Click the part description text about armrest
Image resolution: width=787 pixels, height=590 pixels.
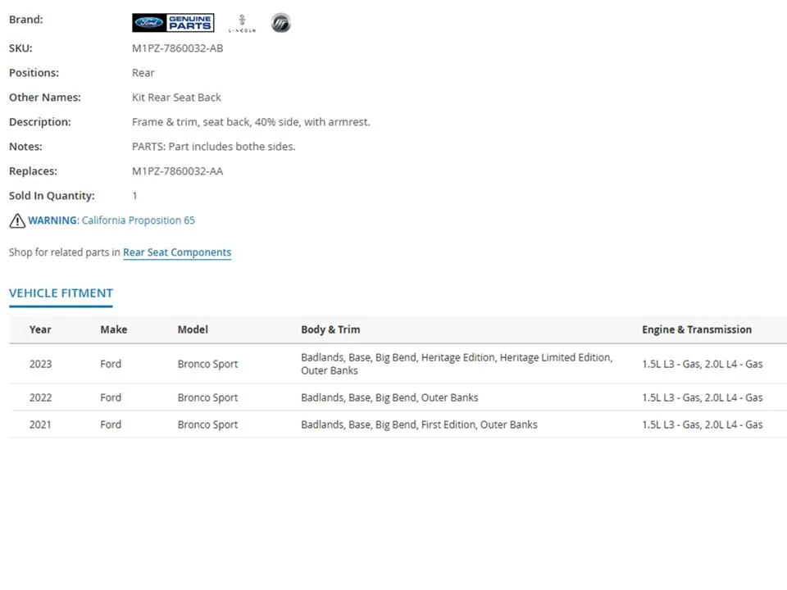251,122
